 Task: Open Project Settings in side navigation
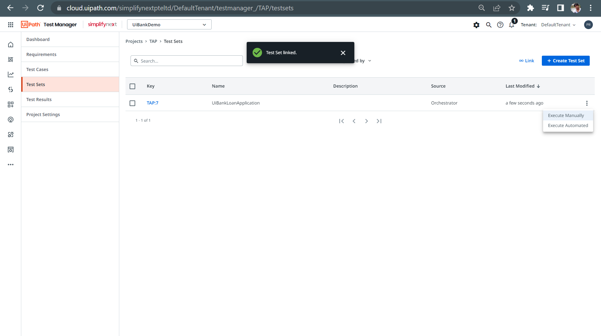point(70,115)
